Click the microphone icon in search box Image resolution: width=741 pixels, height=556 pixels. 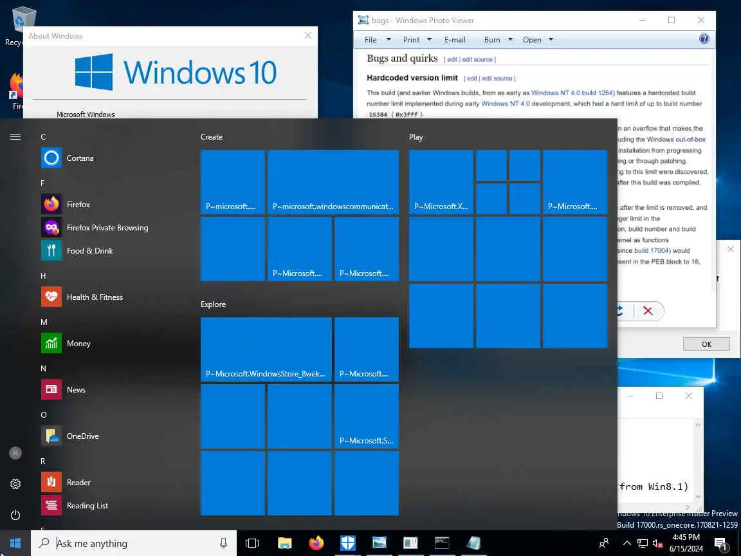click(x=224, y=543)
